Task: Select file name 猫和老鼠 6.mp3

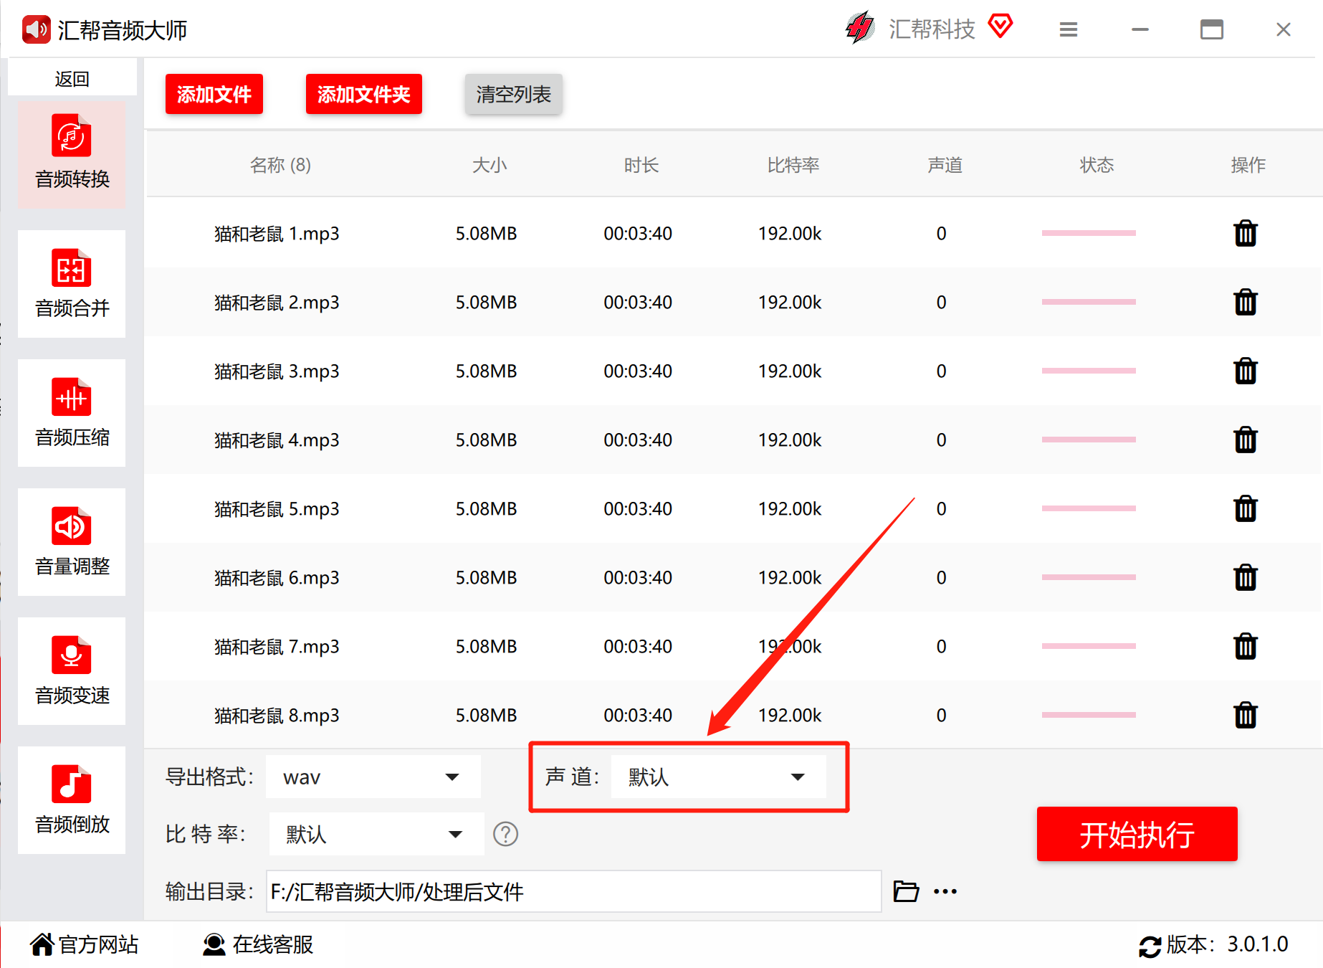Action: (x=277, y=577)
